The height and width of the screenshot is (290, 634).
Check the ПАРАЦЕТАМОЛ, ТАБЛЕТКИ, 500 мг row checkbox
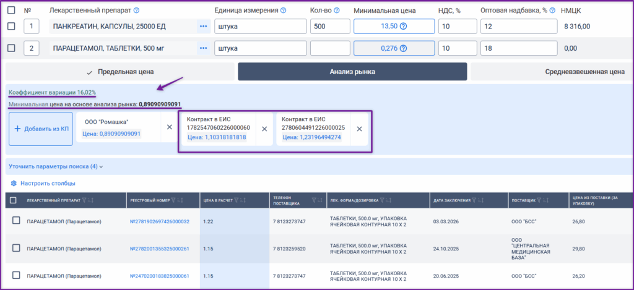[x=12, y=48]
